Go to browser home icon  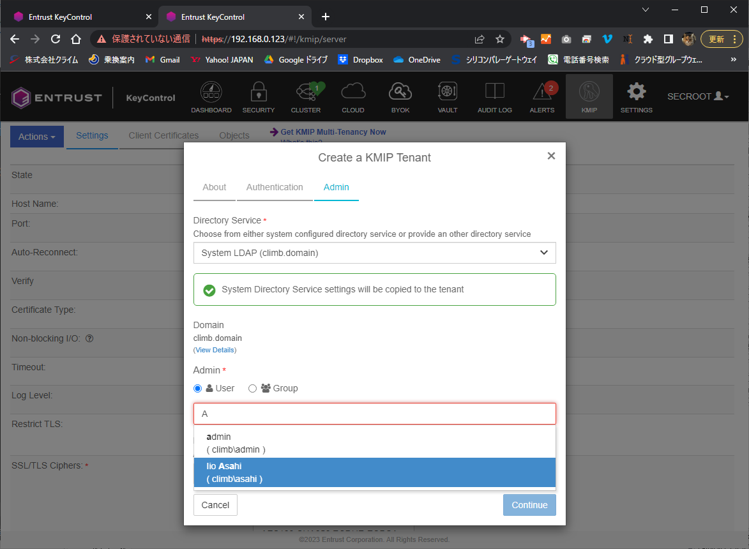[x=76, y=39]
